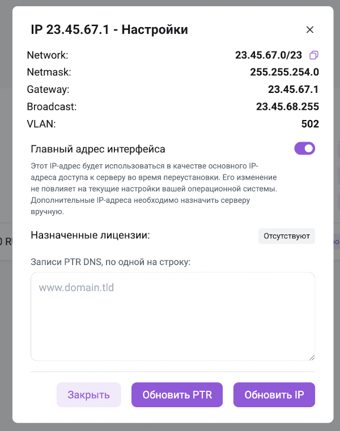This screenshot has height=431, width=340.
Task: Click the description paragraph under the interface toggle
Action: point(154,189)
